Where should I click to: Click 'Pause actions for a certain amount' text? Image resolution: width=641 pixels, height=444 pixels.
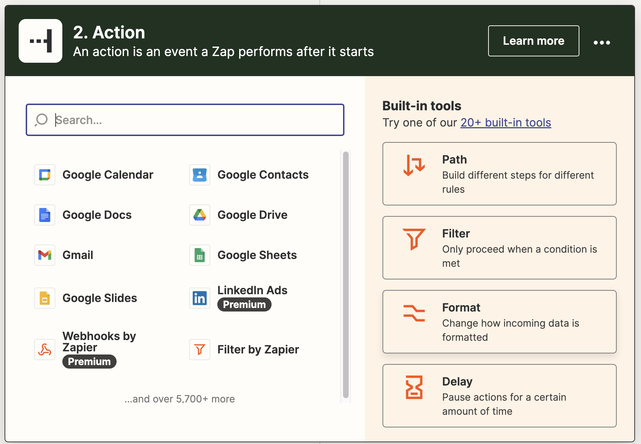point(504,404)
